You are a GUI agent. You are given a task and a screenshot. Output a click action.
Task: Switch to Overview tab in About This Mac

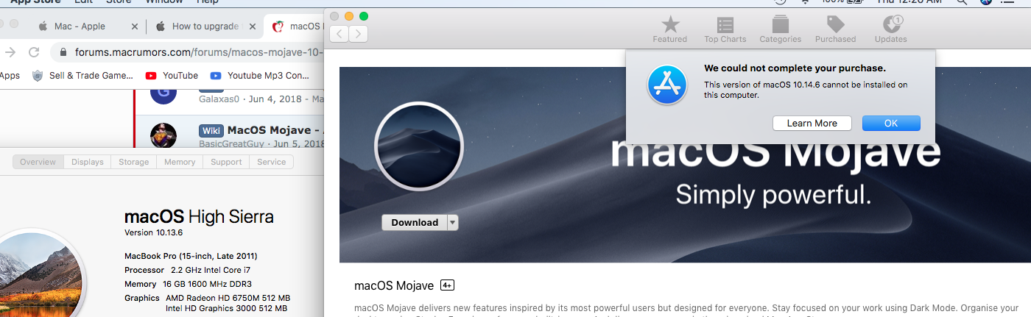pos(38,162)
